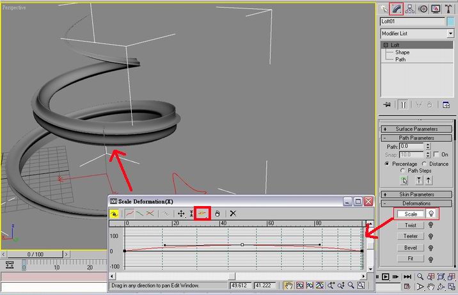This screenshot has width=458, height=295.
Task: Click the Pin Stack icon
Action: click(x=386, y=104)
